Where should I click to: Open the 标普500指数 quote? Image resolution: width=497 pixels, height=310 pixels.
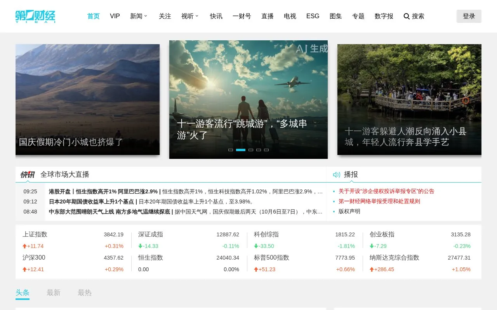coord(271,258)
